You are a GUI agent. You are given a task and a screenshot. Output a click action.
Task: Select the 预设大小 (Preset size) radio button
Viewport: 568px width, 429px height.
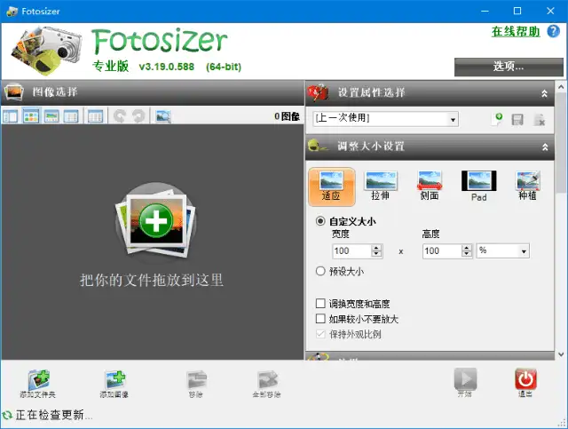[320, 272]
